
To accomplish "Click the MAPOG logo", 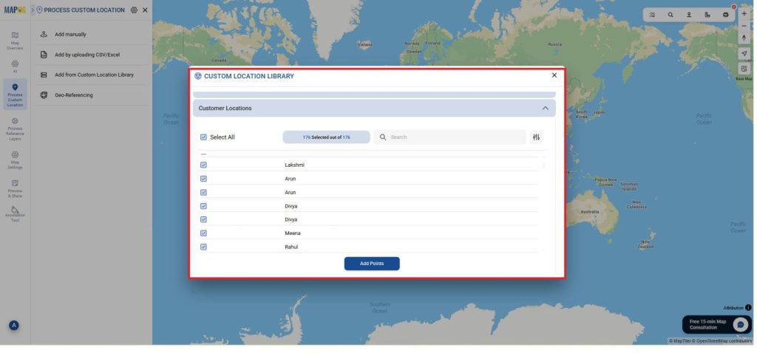I will click(x=15, y=10).
